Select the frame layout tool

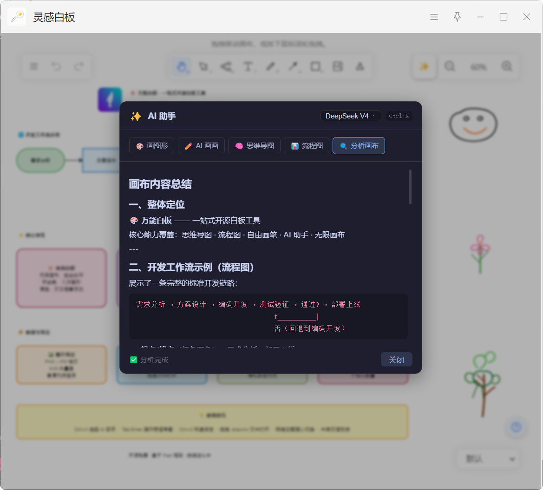point(338,66)
